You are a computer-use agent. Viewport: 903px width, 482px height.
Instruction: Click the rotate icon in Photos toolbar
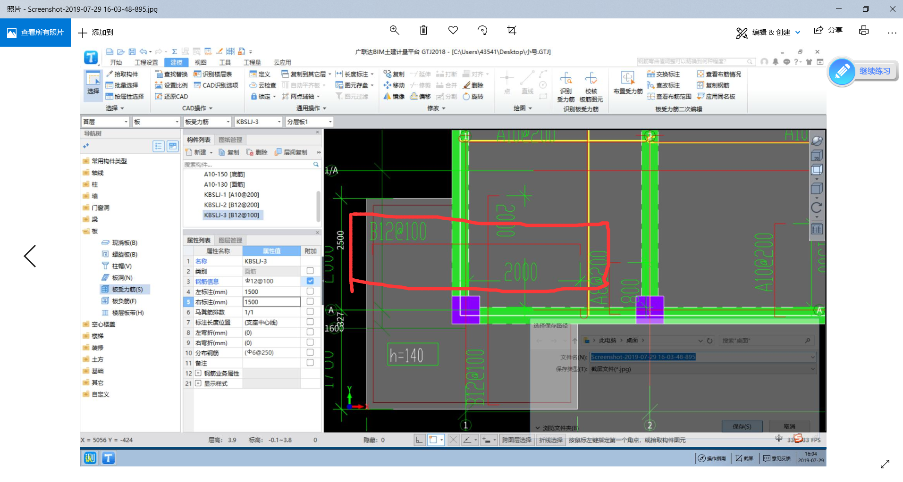(482, 31)
